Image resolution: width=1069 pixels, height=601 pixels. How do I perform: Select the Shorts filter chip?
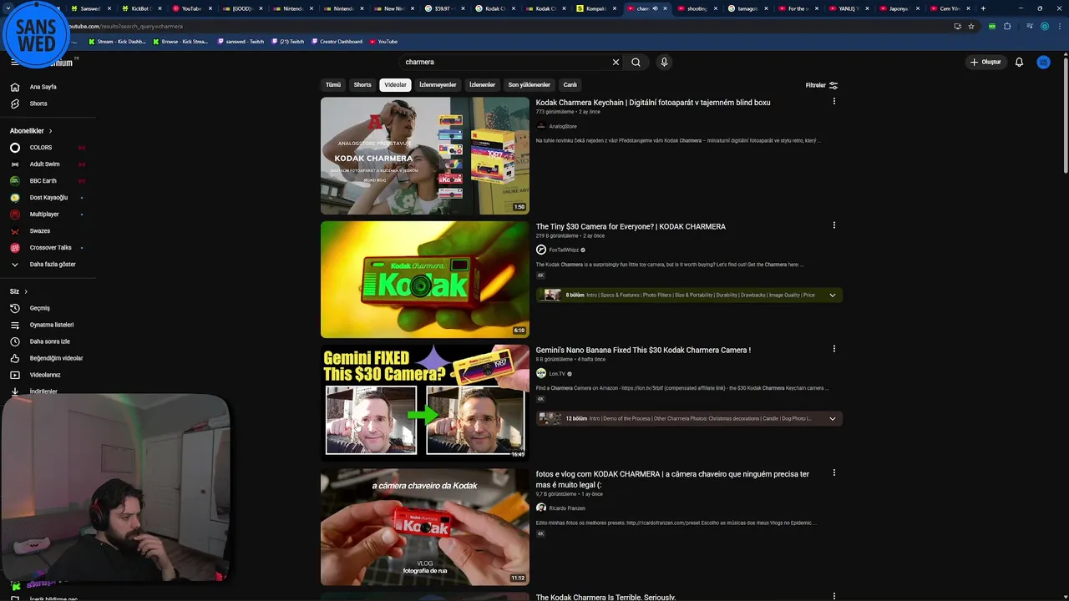click(x=362, y=85)
